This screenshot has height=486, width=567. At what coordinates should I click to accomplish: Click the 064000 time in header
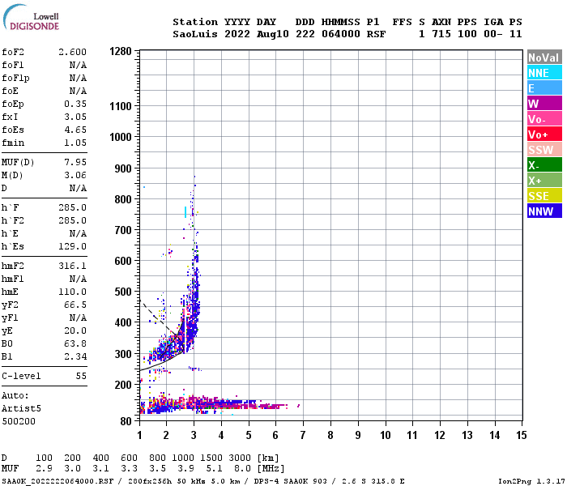(x=341, y=34)
